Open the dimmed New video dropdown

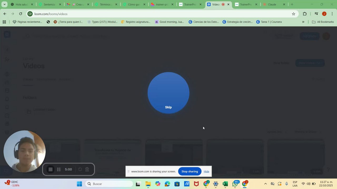click(x=310, y=63)
